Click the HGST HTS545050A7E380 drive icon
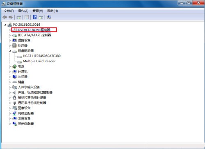Screen dimensions: 205x149 pyautogui.click(x=20, y=56)
